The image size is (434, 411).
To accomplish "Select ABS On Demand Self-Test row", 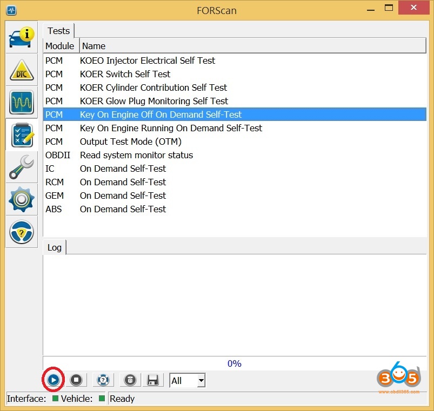I will tap(235, 210).
